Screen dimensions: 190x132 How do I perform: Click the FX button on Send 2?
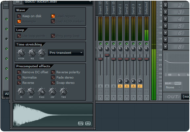(127, 91)
